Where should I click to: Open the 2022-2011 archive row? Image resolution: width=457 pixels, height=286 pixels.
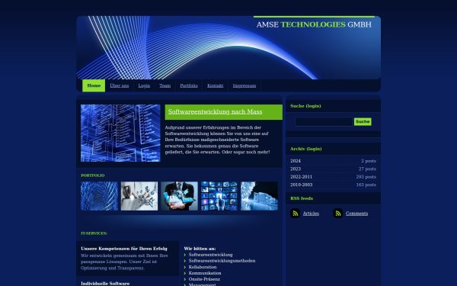click(333, 177)
